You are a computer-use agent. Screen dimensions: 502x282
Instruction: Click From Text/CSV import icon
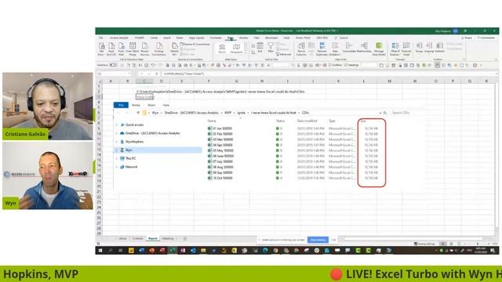pyautogui.click(x=111, y=49)
